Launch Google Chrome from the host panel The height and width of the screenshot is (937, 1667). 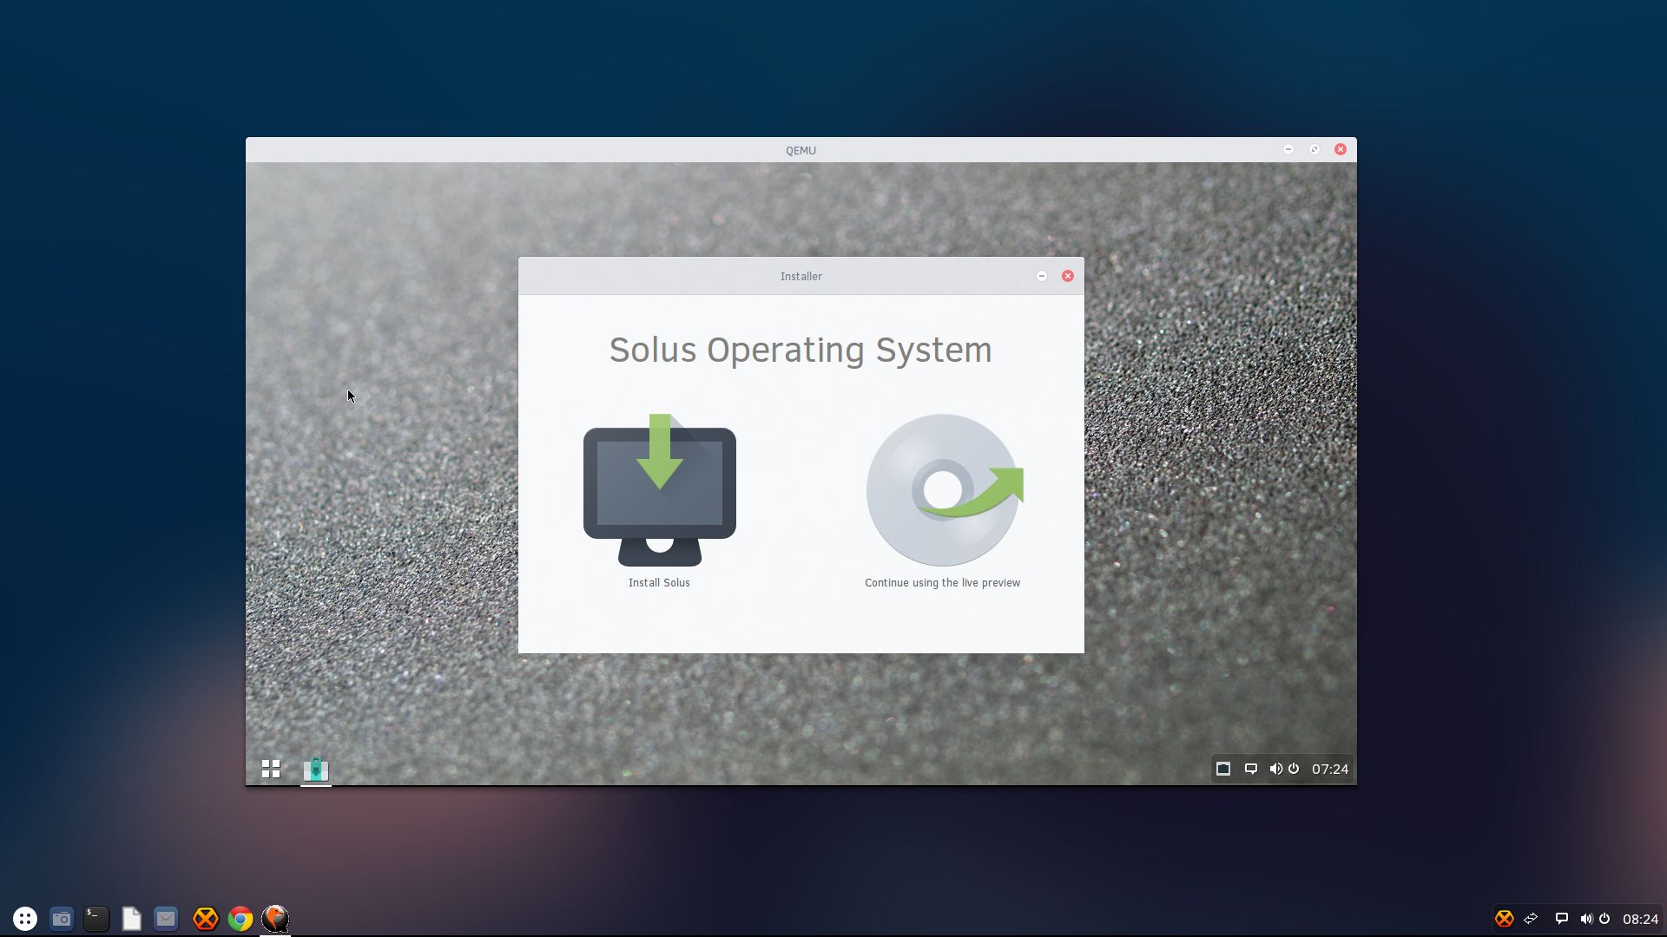(240, 919)
